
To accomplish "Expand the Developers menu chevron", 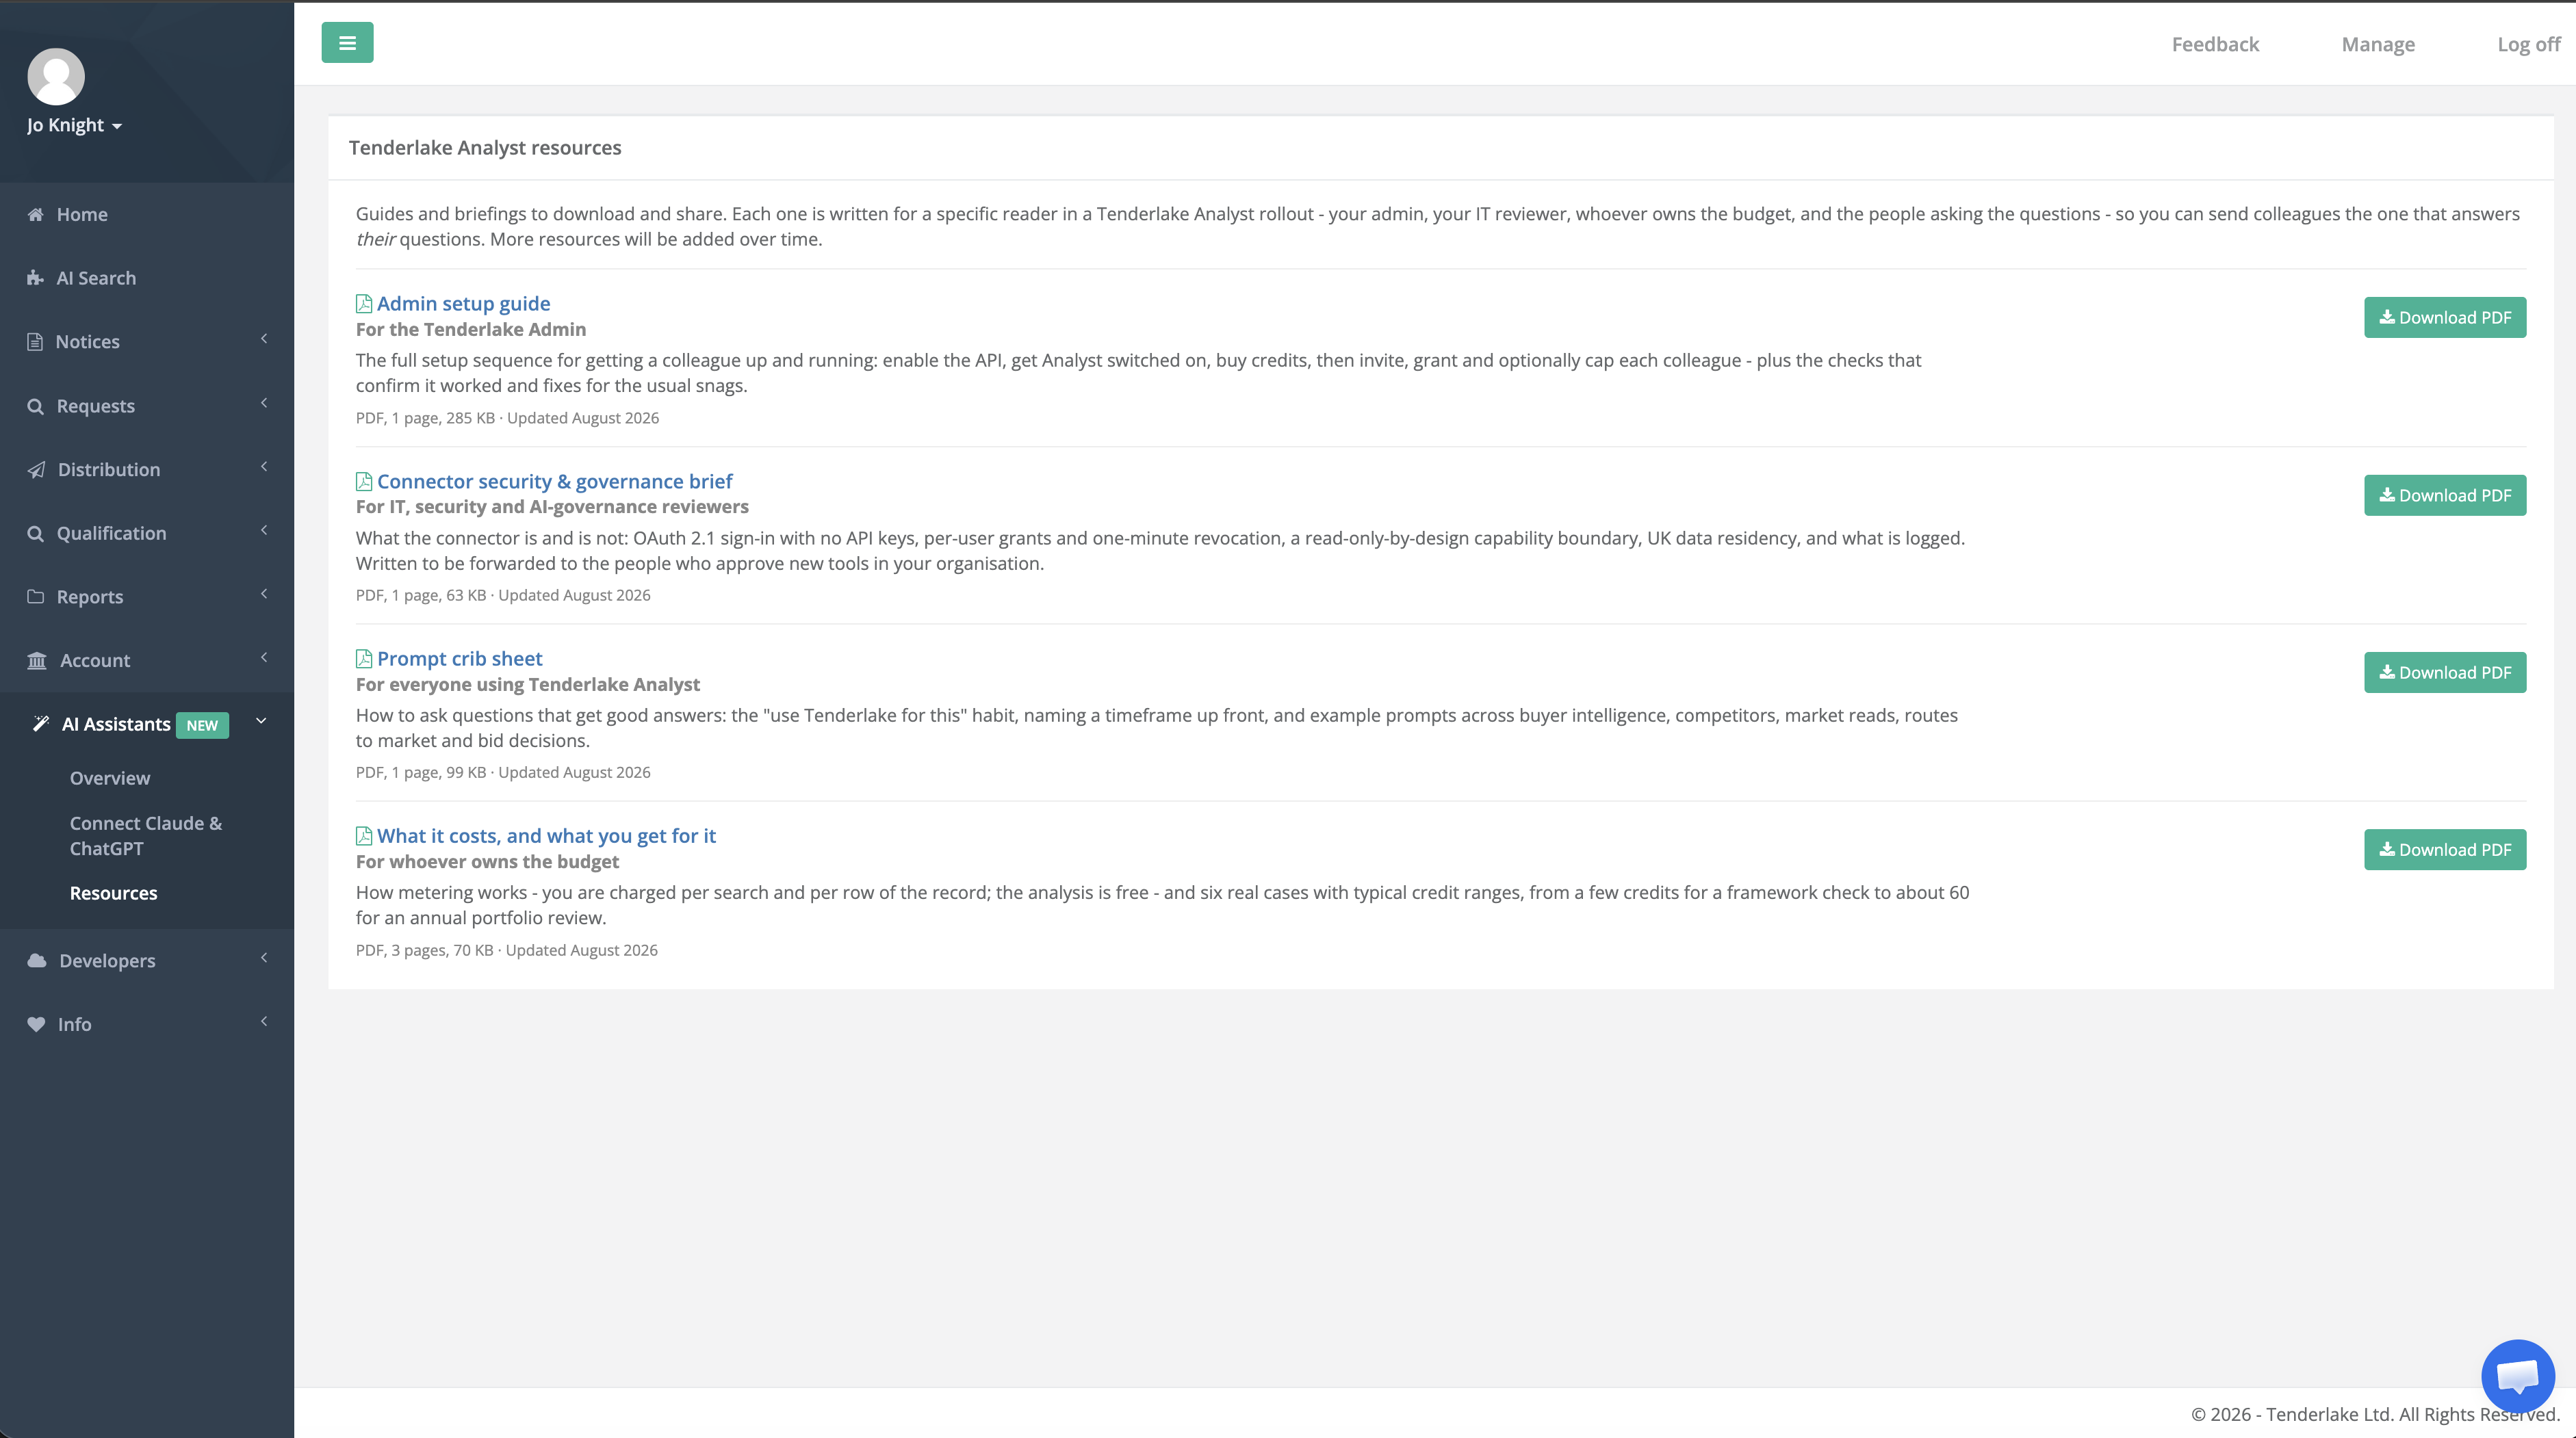I will point(264,957).
